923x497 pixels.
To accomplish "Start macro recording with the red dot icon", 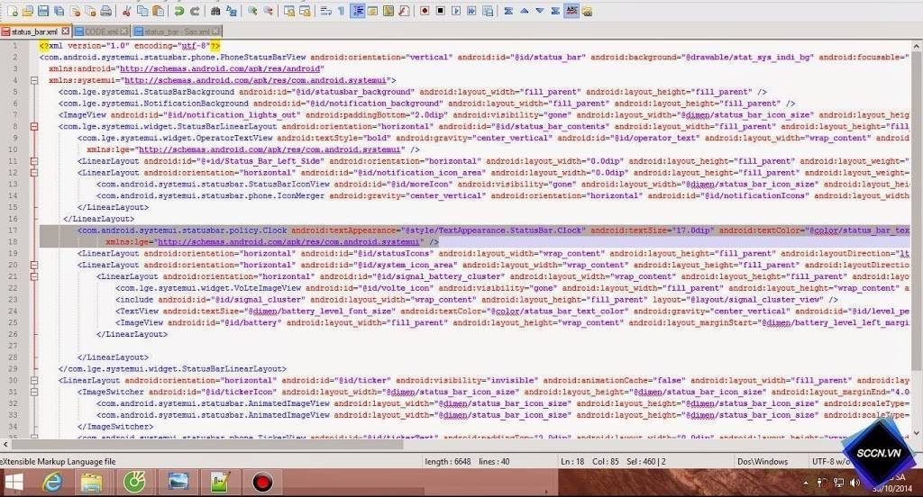I will click(x=425, y=11).
